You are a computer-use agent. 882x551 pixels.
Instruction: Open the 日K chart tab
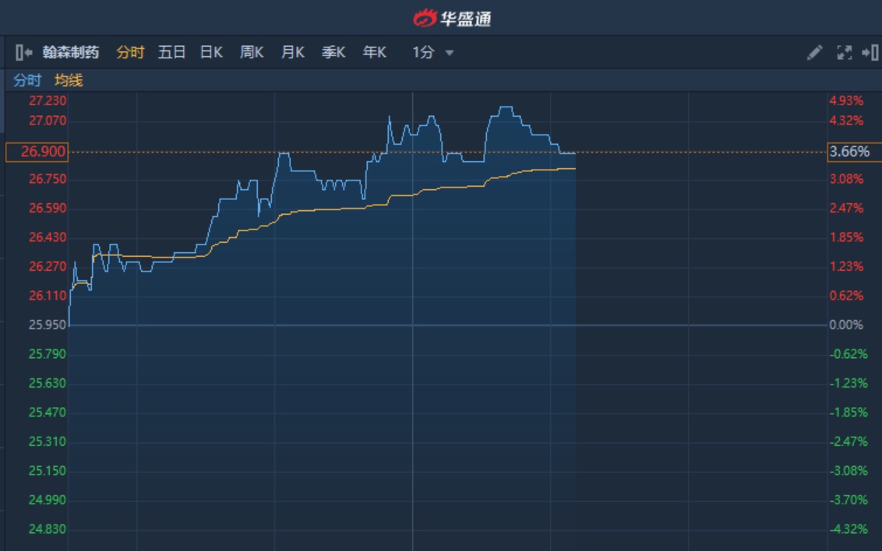[211, 52]
